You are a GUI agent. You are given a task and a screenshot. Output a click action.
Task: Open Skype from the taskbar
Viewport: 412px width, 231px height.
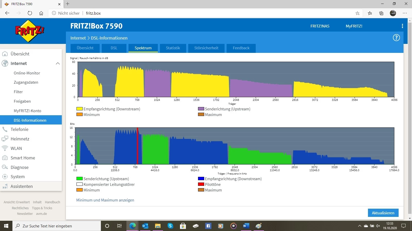[170, 226]
